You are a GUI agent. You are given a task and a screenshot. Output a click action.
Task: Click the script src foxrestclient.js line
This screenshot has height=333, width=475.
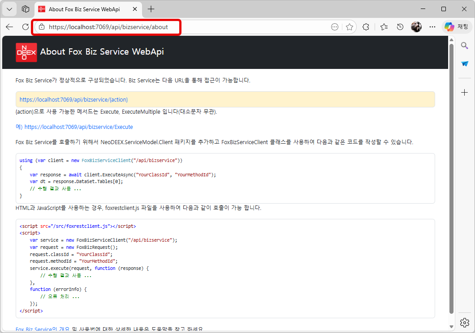[78, 226]
